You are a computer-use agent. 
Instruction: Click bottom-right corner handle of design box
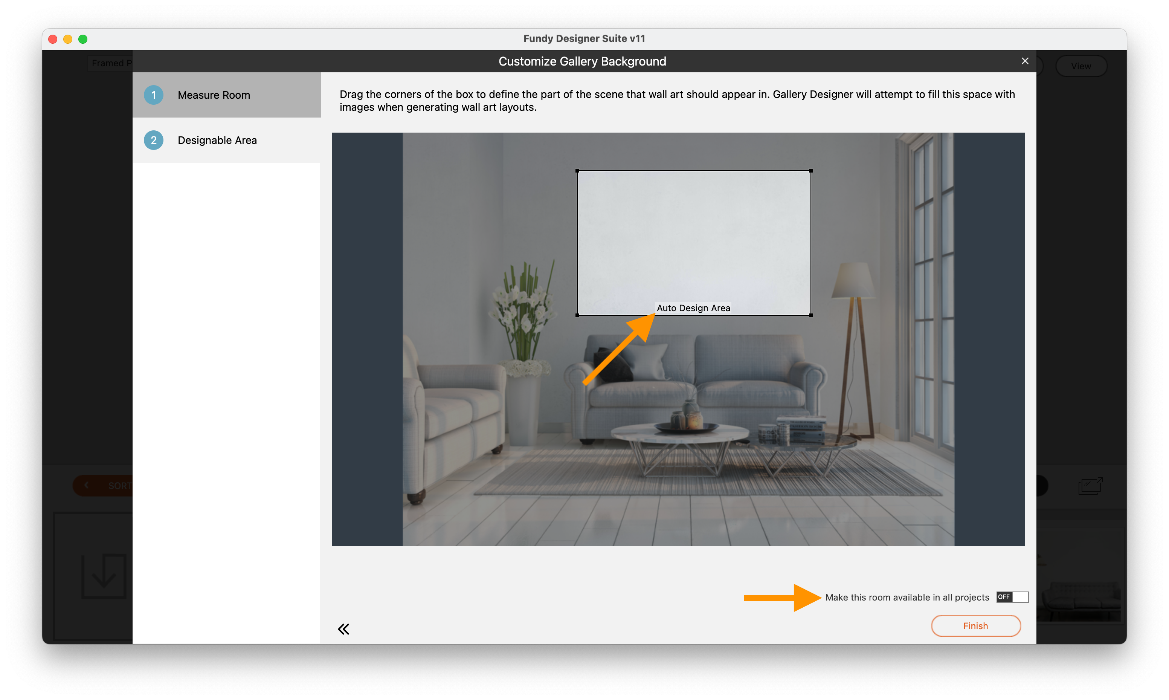click(811, 315)
